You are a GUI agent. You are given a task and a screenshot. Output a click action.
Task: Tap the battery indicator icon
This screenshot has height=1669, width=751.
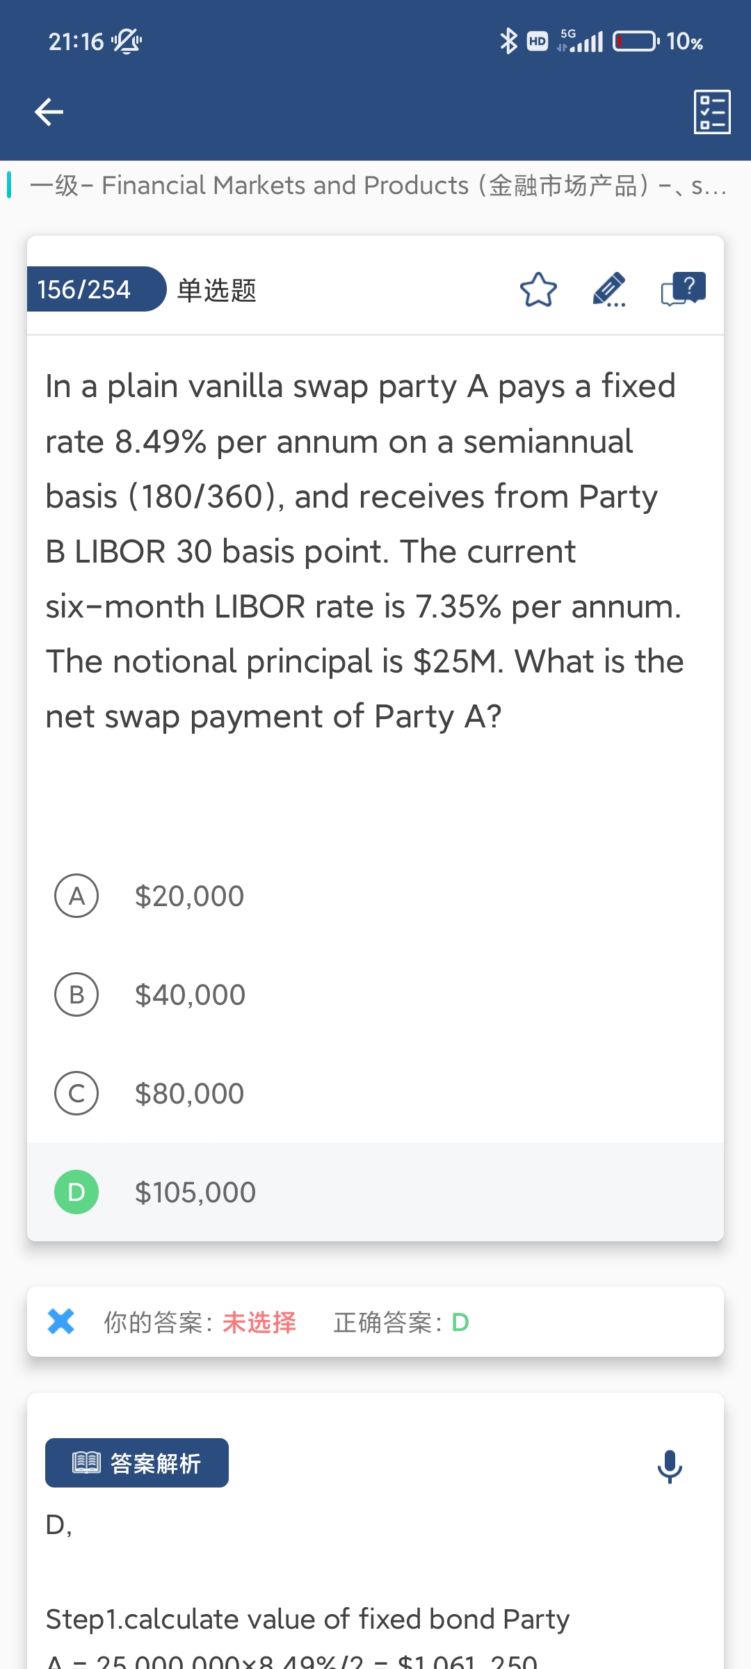point(636,41)
